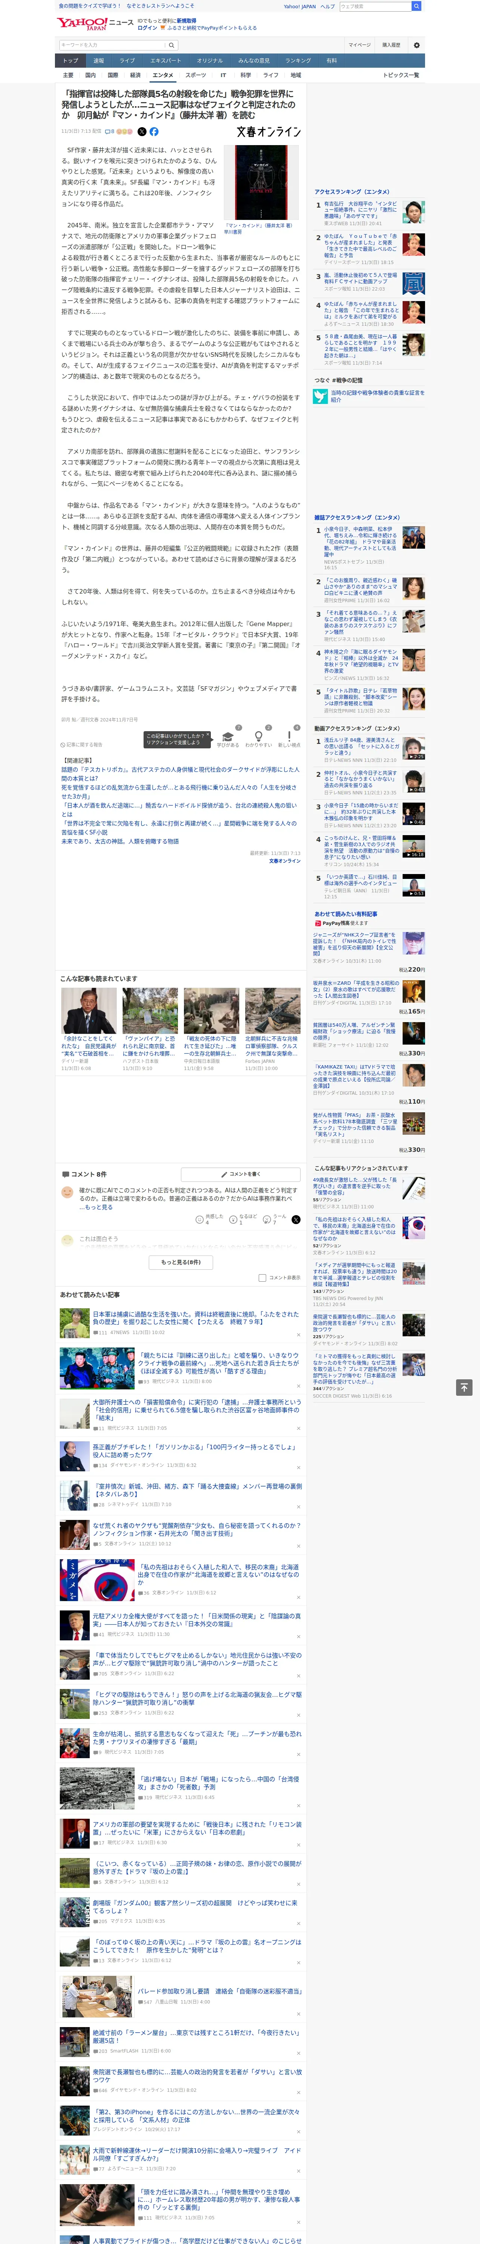The width and height of the screenshot is (480, 2244).
Task: Open 購入履歴 link
Action: pyautogui.click(x=391, y=45)
